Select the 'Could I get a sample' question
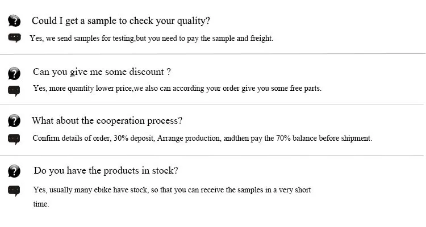This screenshot has width=426, height=227. point(121,21)
